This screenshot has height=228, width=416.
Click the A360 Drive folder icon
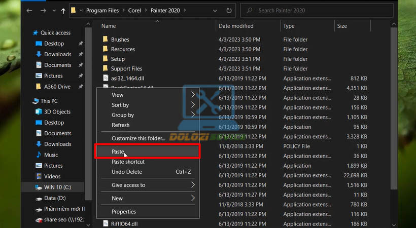point(39,87)
